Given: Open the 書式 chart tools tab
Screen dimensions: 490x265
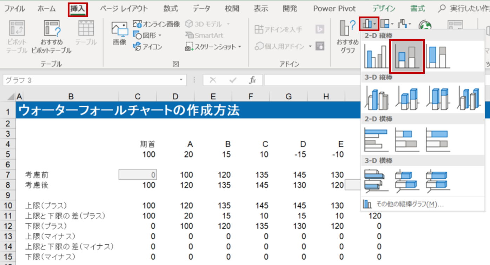Looking at the screenshot, I should pos(417,9).
